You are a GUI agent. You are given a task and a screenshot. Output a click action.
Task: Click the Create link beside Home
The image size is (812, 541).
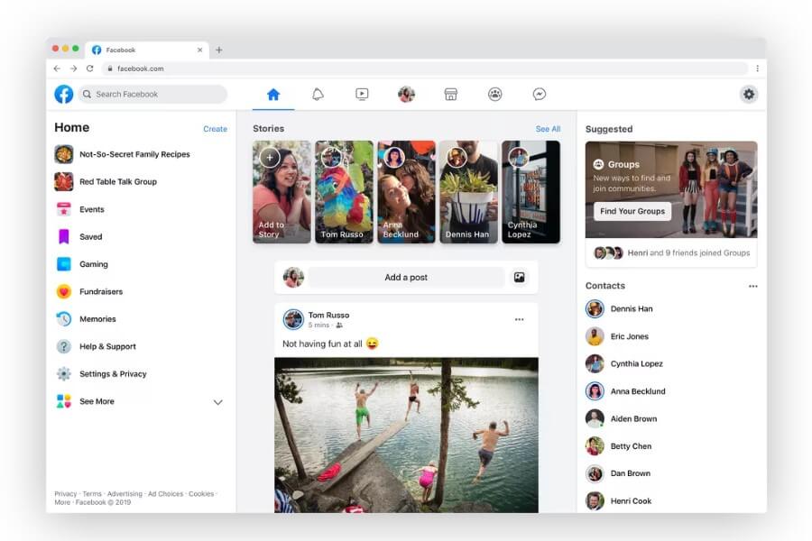215,129
